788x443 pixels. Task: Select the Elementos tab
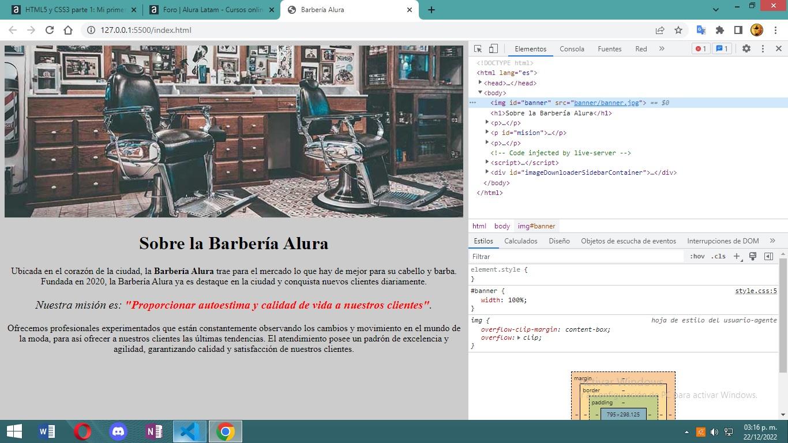530,48
